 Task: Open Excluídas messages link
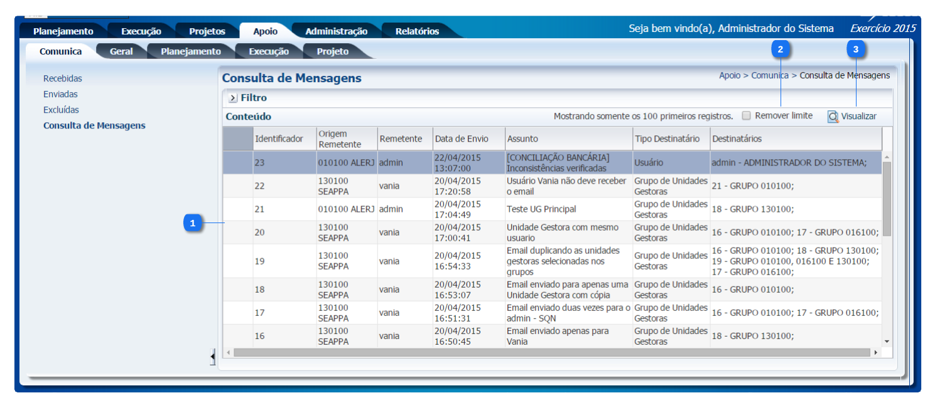(x=61, y=110)
